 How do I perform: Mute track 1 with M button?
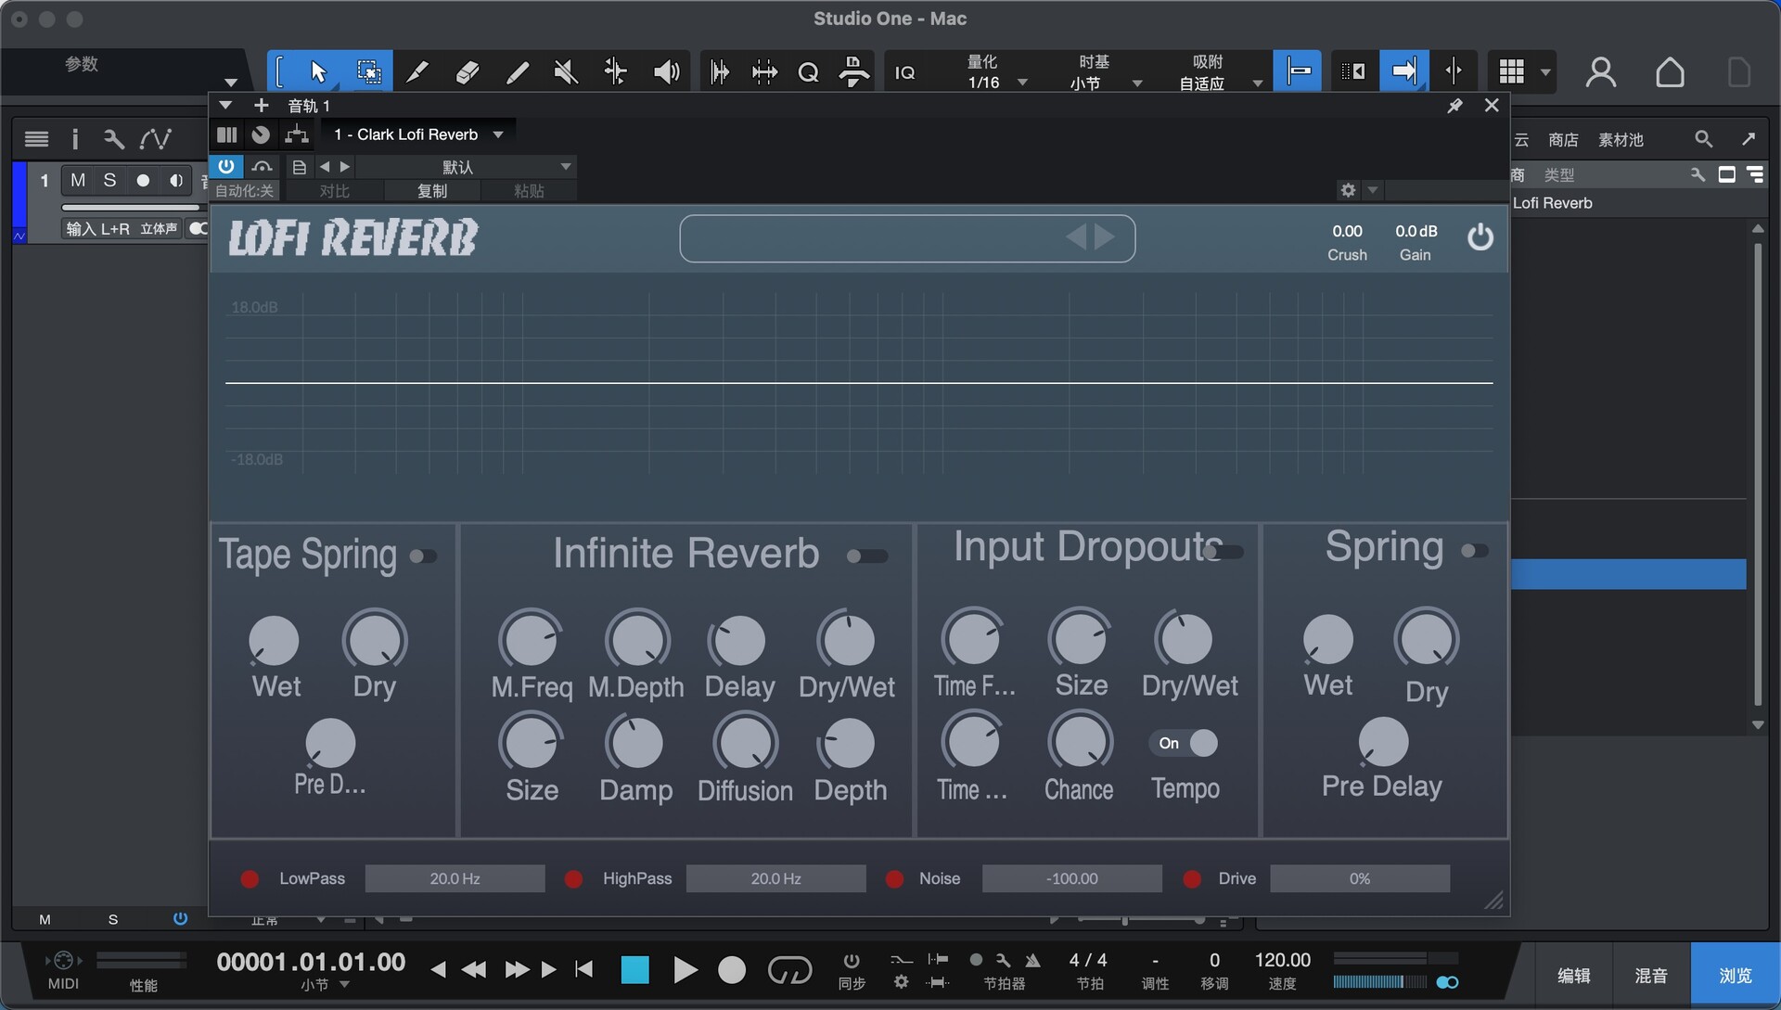(x=78, y=180)
